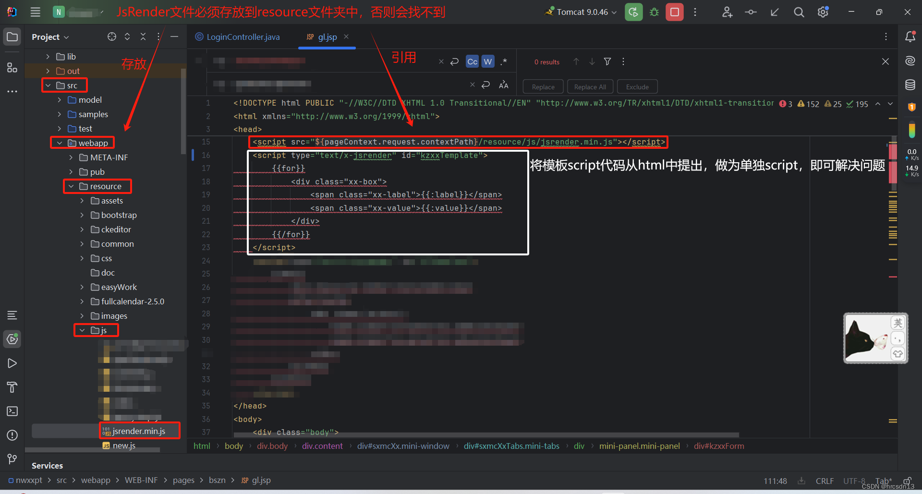Click the Exclude button
The height and width of the screenshot is (494, 922).
tap(637, 86)
